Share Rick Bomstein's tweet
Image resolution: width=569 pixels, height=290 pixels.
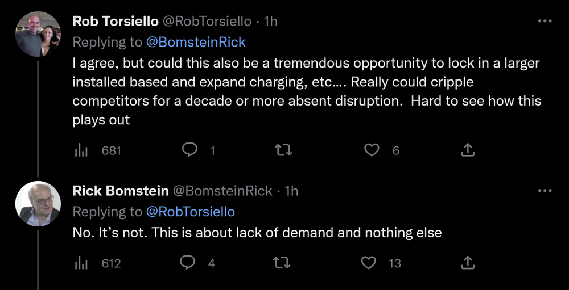(x=467, y=262)
